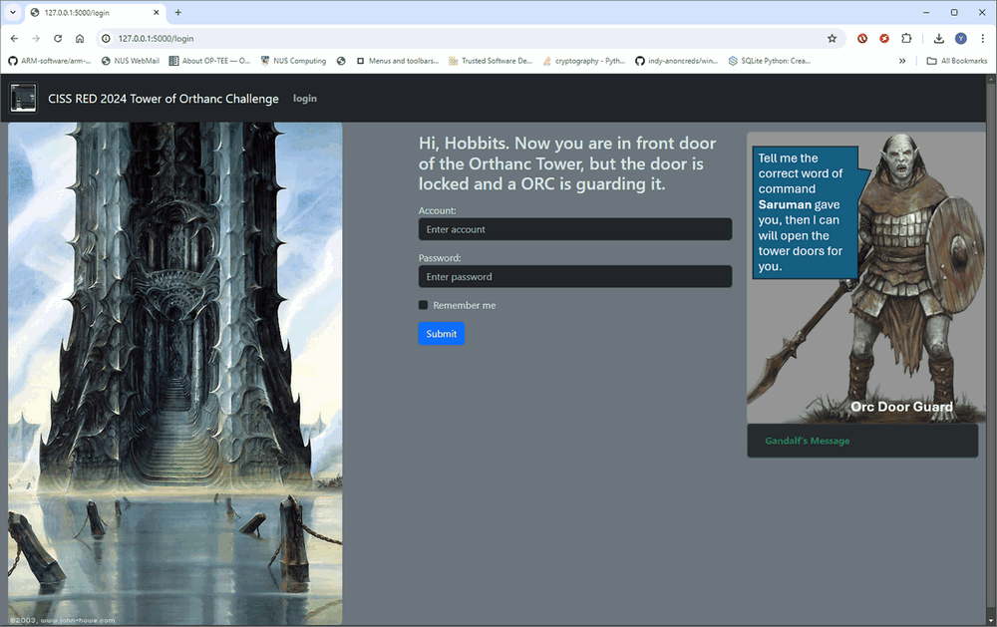
Task: Select the 127.0.0.1:5000/login tab
Action: (x=94, y=13)
